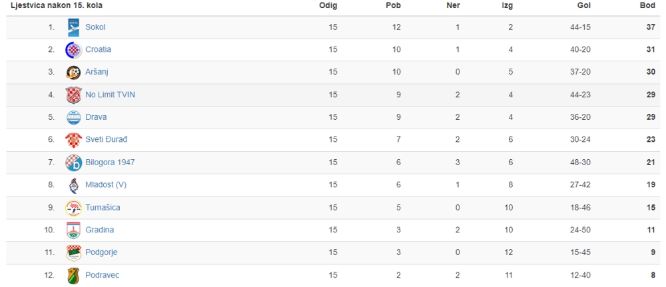Click the Podgorje crest icon
Image resolution: width=666 pixels, height=287 pixels.
[x=73, y=252]
